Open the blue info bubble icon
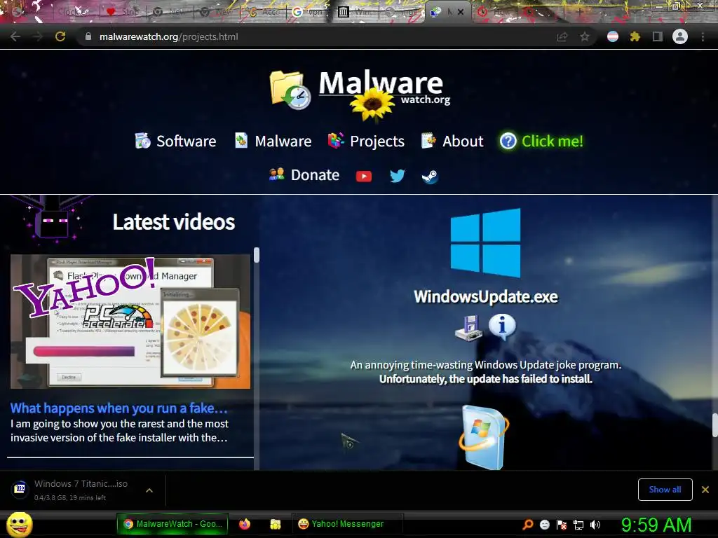 pyautogui.click(x=502, y=327)
